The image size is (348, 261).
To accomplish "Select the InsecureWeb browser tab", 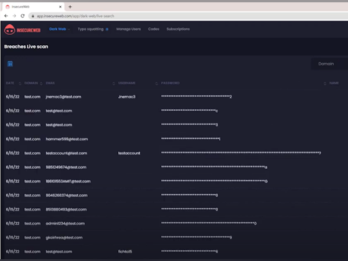I will pos(33,7).
